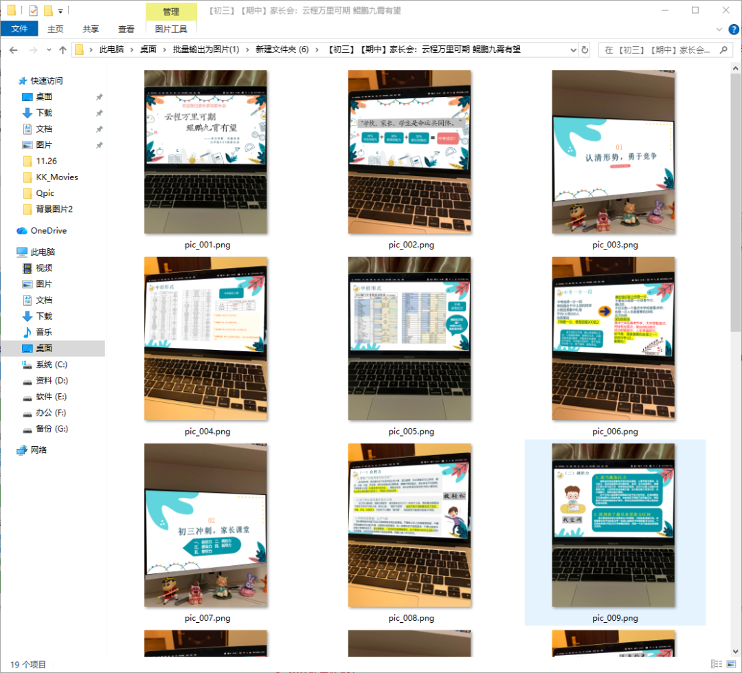Open the recent locations dropdown
The height and width of the screenshot is (673, 742).
tap(47, 50)
